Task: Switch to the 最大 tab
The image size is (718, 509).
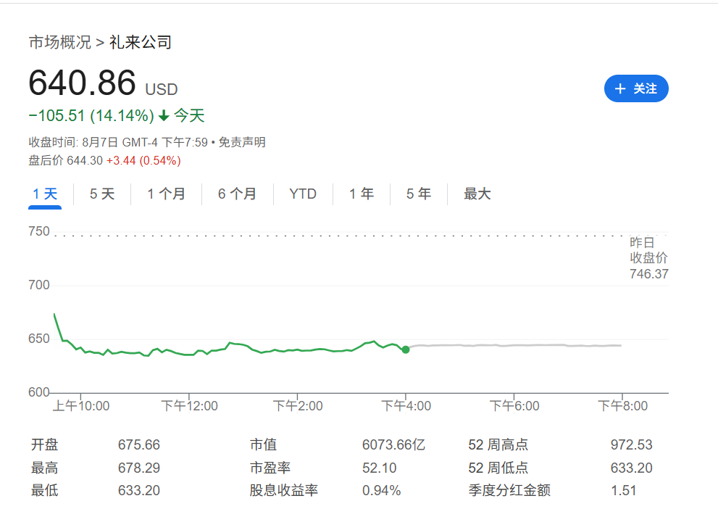Action: pyautogui.click(x=477, y=194)
